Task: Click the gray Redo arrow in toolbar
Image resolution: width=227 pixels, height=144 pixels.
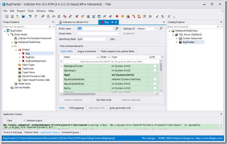Action: [x=36, y=16]
